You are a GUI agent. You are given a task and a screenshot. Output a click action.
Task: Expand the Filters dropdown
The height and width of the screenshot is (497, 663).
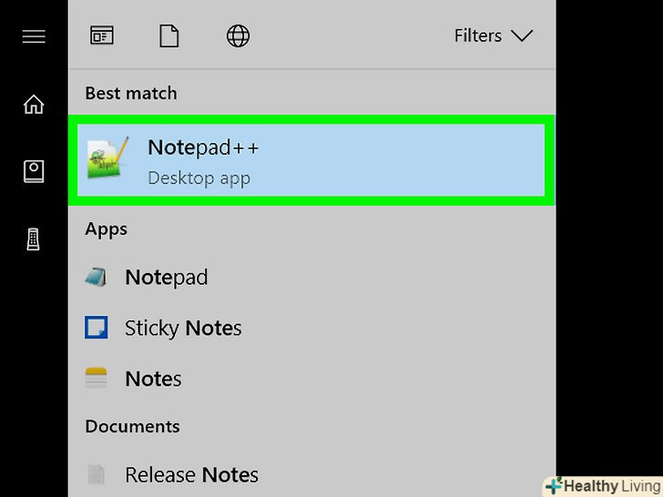click(494, 35)
